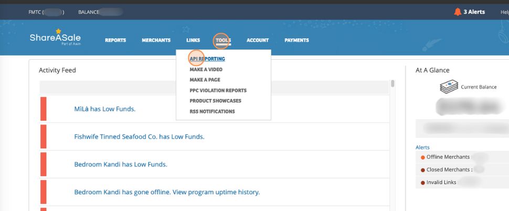509x211 pixels.
Task: Click 'MìLà has Low Funds' link
Action: coord(105,109)
